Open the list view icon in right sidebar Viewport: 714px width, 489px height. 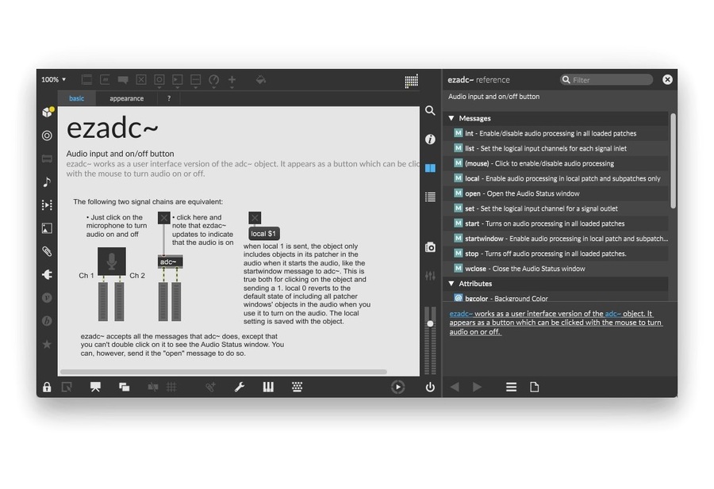tap(430, 197)
